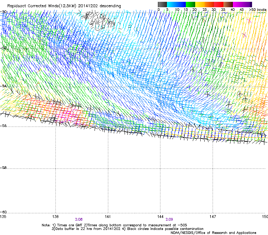This screenshot has width=268, height=235.
Task: Click the NOAA/NESDIS Office of Research credit
Action: (213, 233)
